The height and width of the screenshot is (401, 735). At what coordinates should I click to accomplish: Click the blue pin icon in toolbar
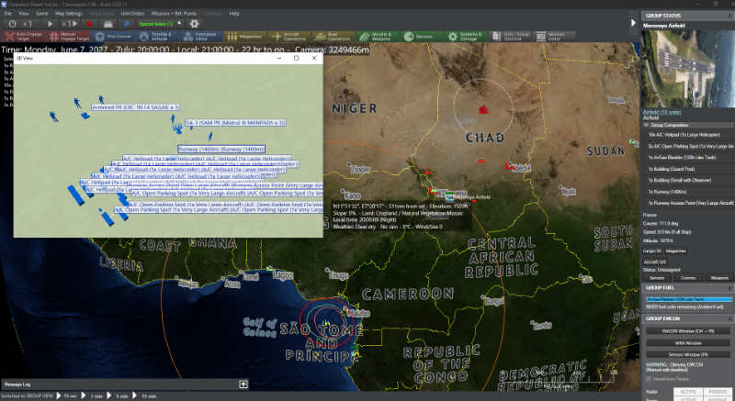(127, 24)
